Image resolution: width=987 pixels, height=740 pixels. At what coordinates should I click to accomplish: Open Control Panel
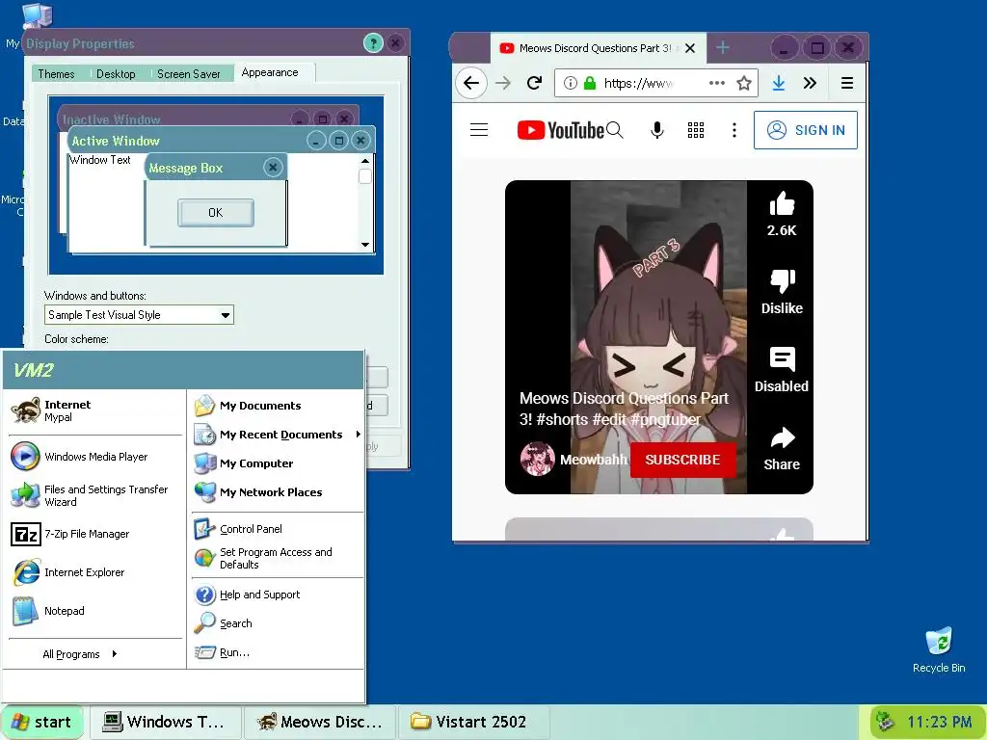[277, 529]
